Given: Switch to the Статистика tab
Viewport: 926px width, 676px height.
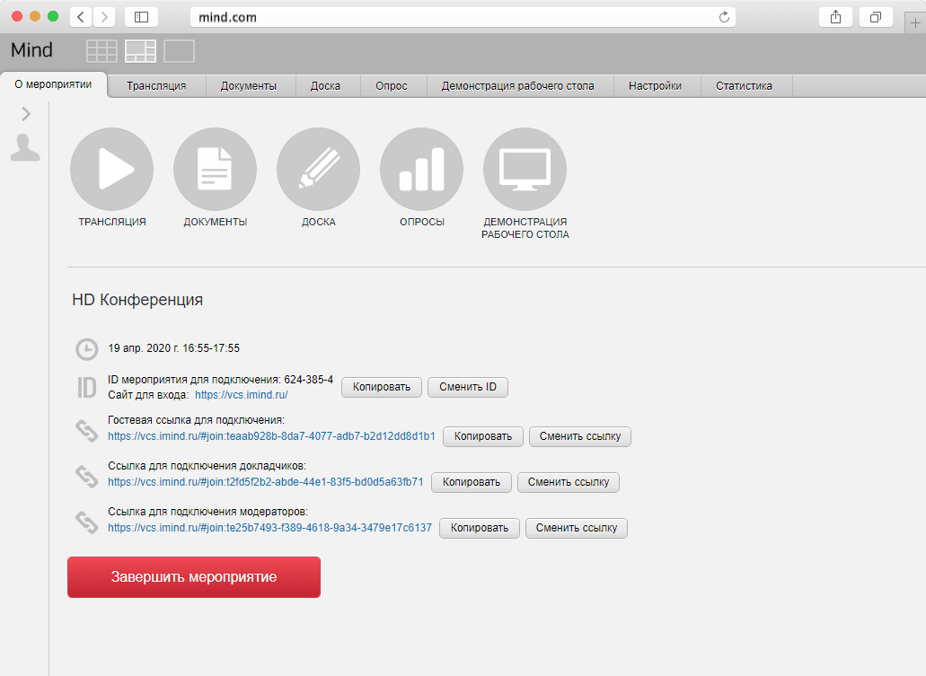Looking at the screenshot, I should (x=744, y=86).
